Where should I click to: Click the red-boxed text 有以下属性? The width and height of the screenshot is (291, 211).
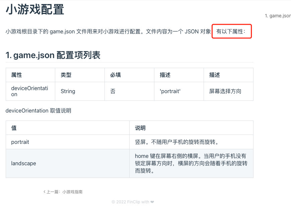tap(231, 31)
